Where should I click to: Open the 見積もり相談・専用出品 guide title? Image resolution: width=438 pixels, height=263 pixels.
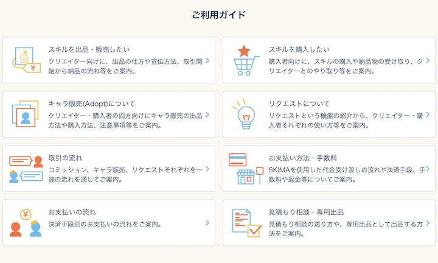(x=306, y=212)
